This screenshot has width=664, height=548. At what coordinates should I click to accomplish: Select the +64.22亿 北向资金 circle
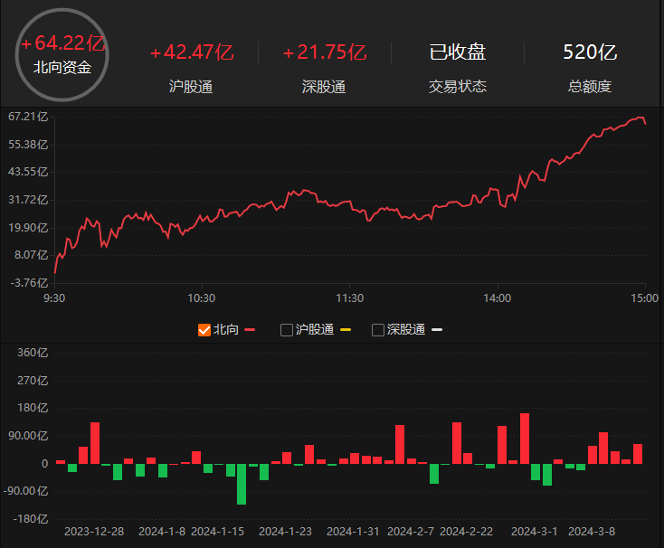pos(62,55)
